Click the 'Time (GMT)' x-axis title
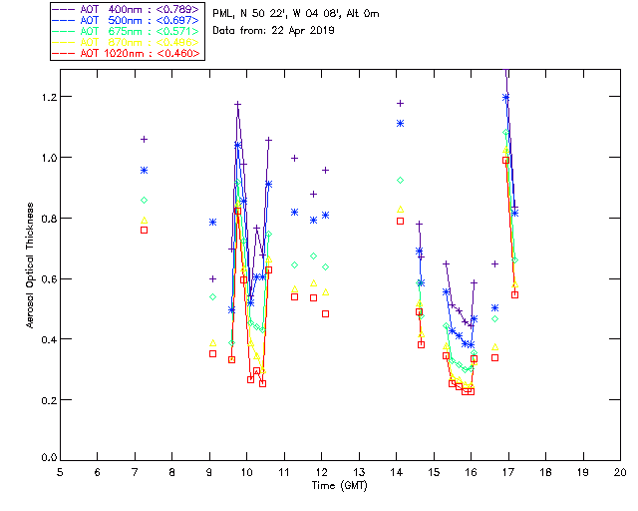Viewport: 638px width, 511px height. coord(339,486)
